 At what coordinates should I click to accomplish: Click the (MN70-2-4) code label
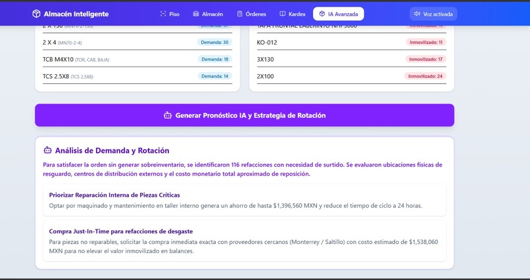tap(69, 43)
